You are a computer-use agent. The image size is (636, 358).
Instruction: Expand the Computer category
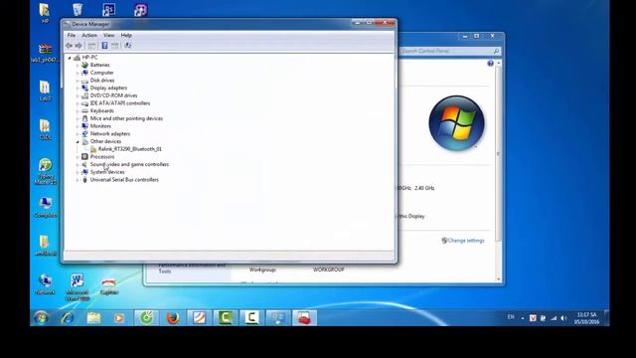tap(78, 73)
